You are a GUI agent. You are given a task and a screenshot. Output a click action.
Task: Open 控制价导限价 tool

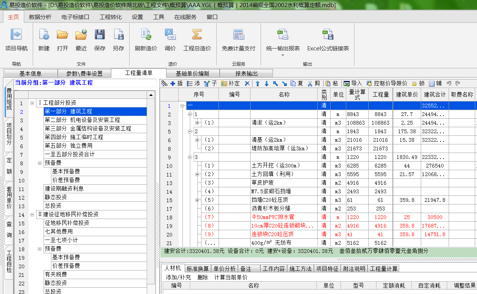point(387,84)
